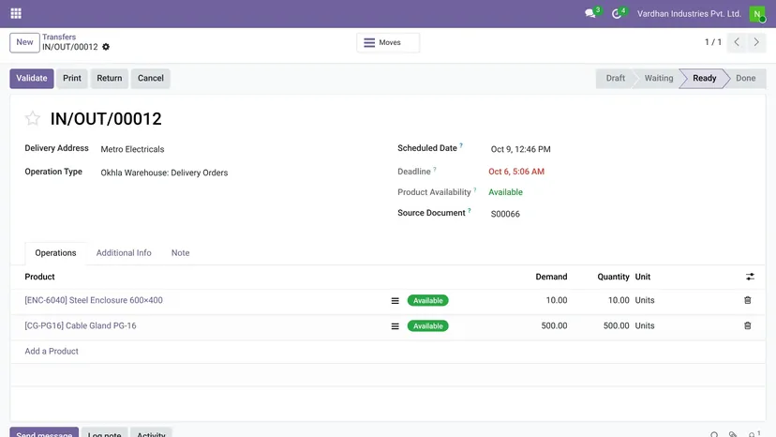
Task: Click Vardhan Industries Pvt. Ltd. company switcher
Action: (x=689, y=14)
